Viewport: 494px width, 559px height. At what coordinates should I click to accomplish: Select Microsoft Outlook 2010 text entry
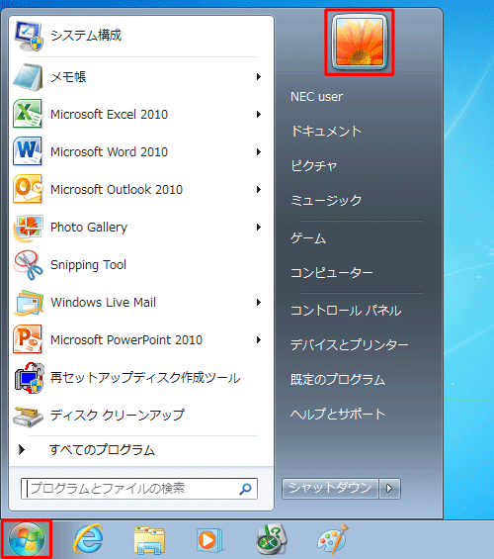117,190
